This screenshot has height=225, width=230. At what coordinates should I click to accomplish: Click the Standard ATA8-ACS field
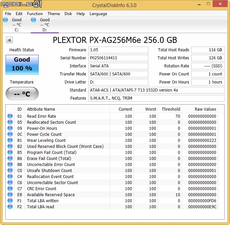[x=156, y=90]
